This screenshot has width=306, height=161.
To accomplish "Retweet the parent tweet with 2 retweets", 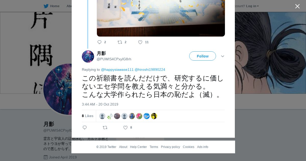I will click(120, 42).
